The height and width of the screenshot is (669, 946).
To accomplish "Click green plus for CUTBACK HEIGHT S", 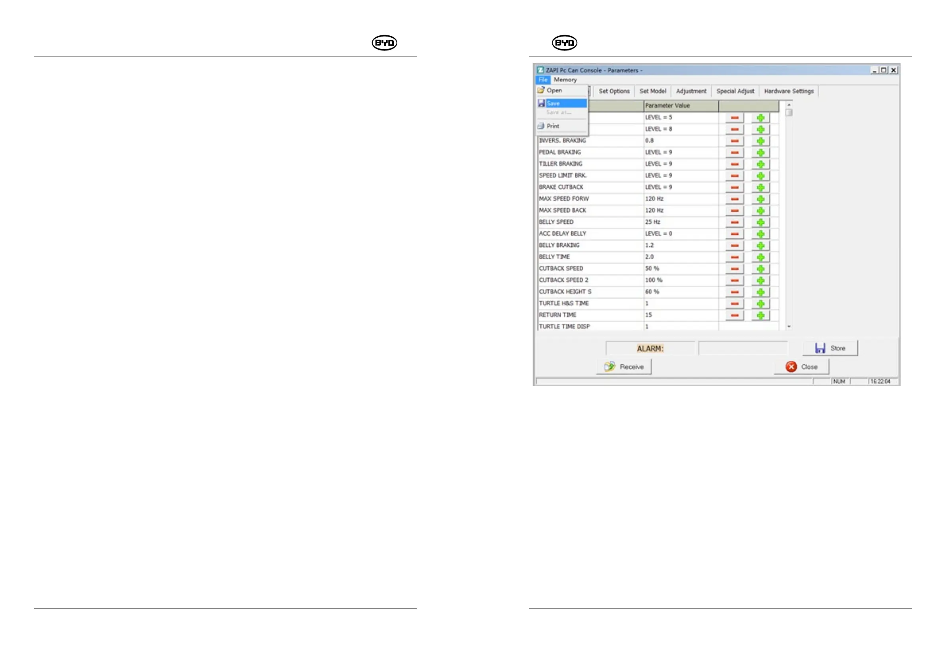I will (x=760, y=292).
